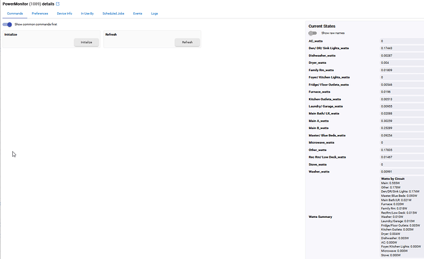This screenshot has width=424, height=259.
Task: Toggle Show common commands first switch
Action: point(7,25)
